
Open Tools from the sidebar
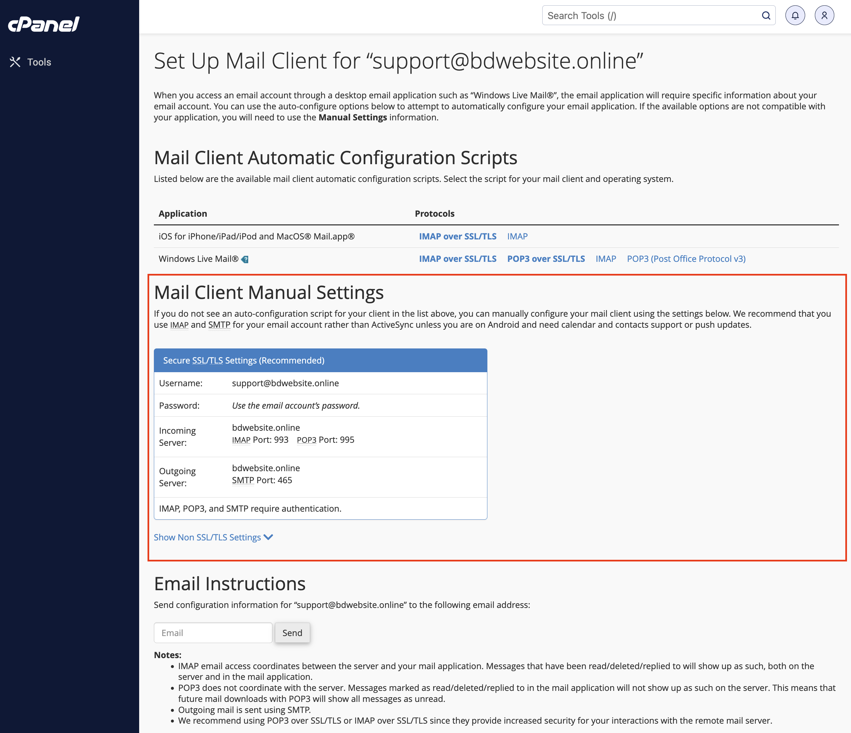pos(39,62)
